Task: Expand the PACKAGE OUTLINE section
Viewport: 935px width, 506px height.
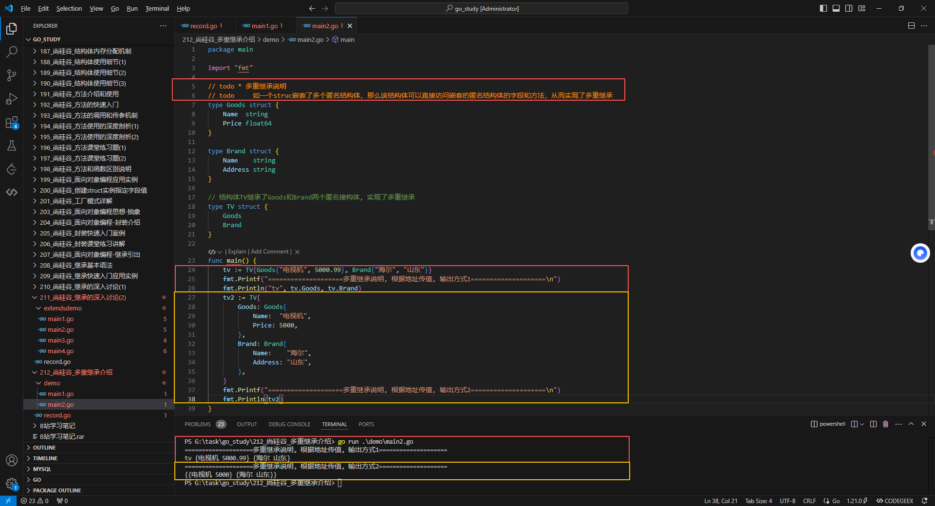Action: [x=99, y=490]
